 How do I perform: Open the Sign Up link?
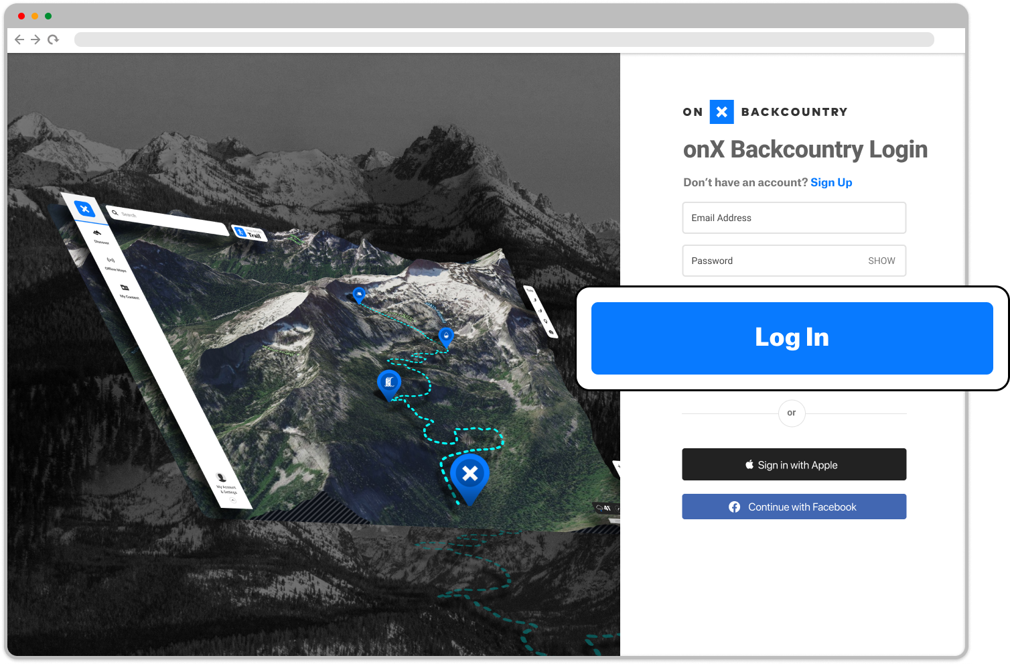pyautogui.click(x=831, y=182)
